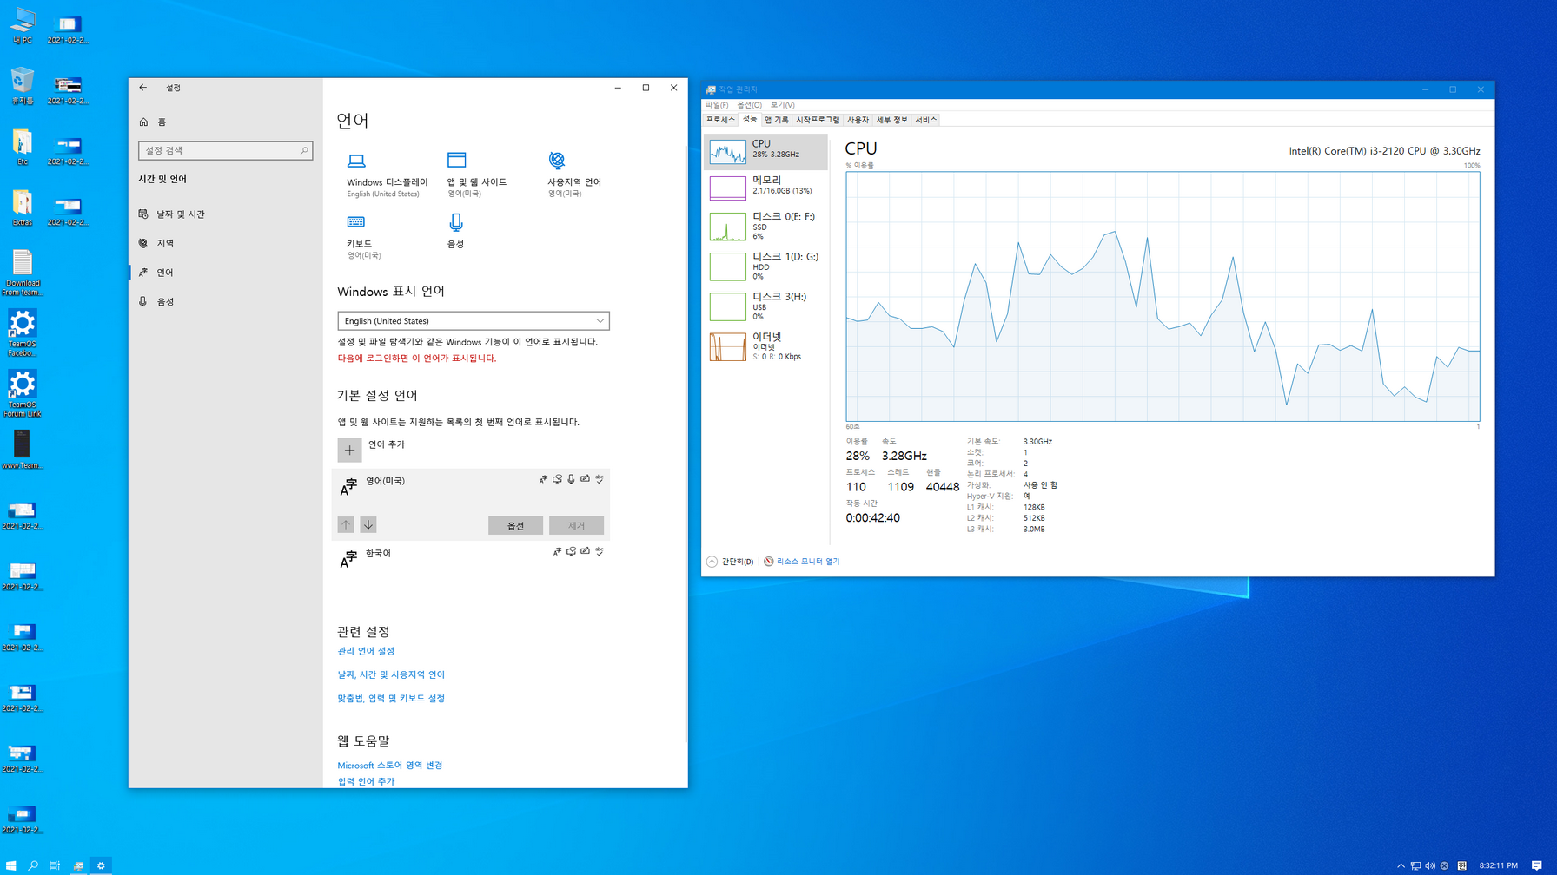The width and height of the screenshot is (1557, 875).
Task: Click the 옵션 button for 영어(미국)
Action: 515,525
